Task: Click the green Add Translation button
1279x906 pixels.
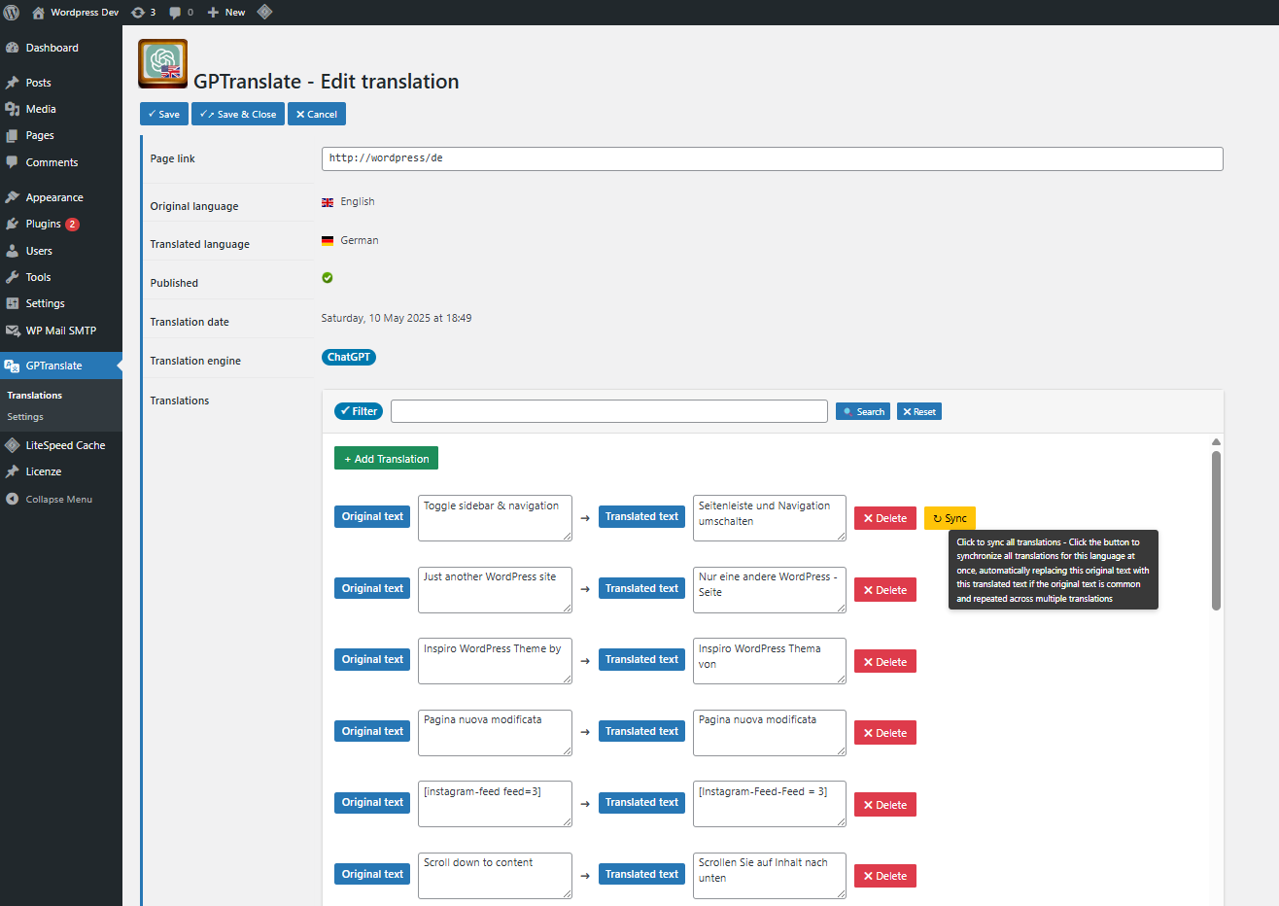Action: 386,458
